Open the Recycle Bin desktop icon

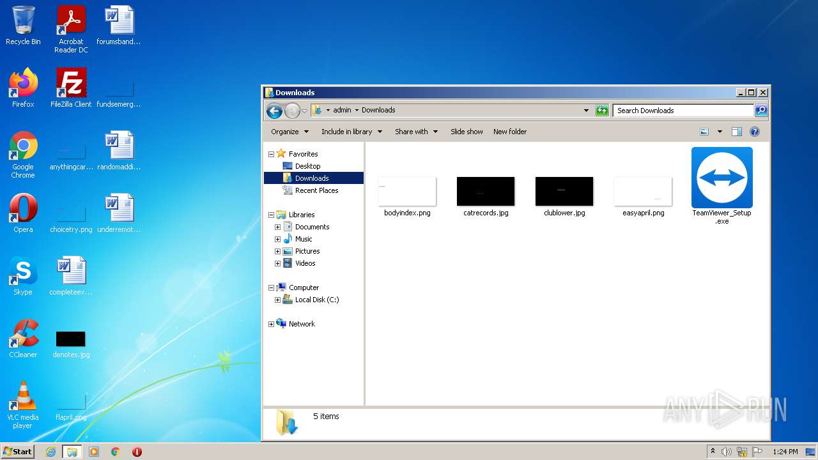coord(23,27)
